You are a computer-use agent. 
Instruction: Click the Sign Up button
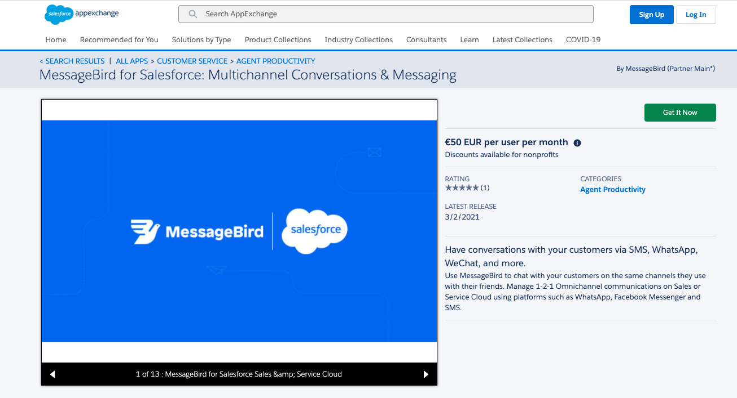[x=651, y=15]
